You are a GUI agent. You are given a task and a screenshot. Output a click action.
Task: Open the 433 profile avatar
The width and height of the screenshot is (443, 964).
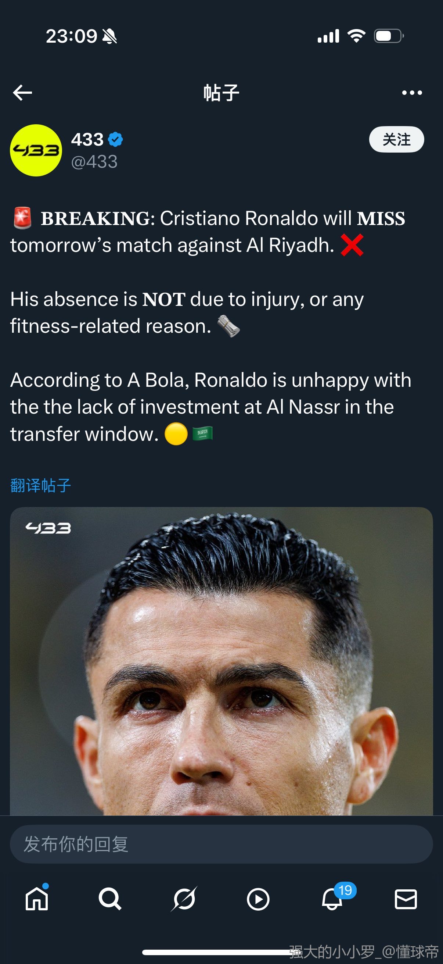pos(36,150)
